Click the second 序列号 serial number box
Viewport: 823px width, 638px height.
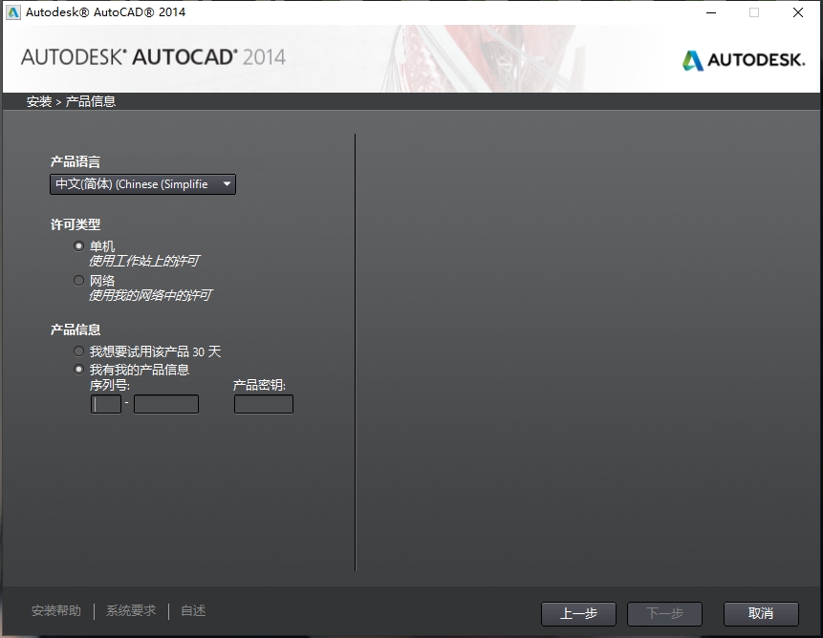pos(166,404)
